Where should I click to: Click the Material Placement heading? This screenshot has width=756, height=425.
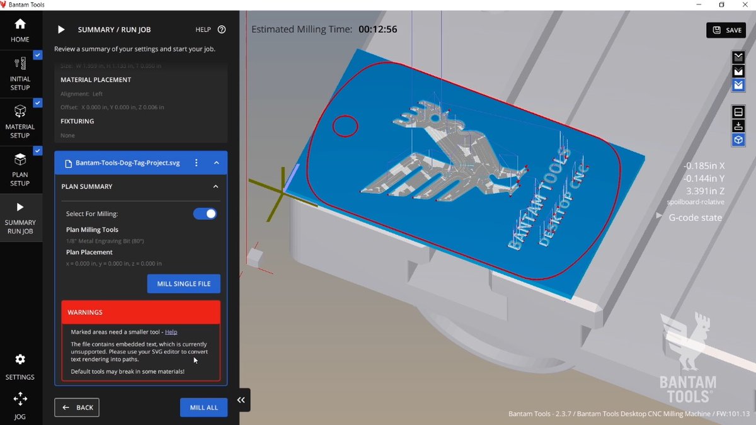[x=96, y=80]
